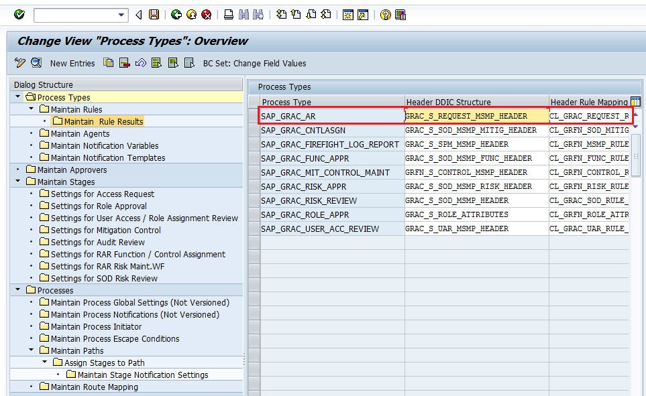Open the command field dropdown arrow

(x=121, y=15)
